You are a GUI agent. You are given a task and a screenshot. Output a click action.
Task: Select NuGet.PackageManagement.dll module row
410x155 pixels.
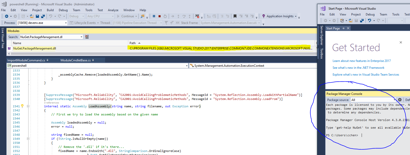[162, 48]
